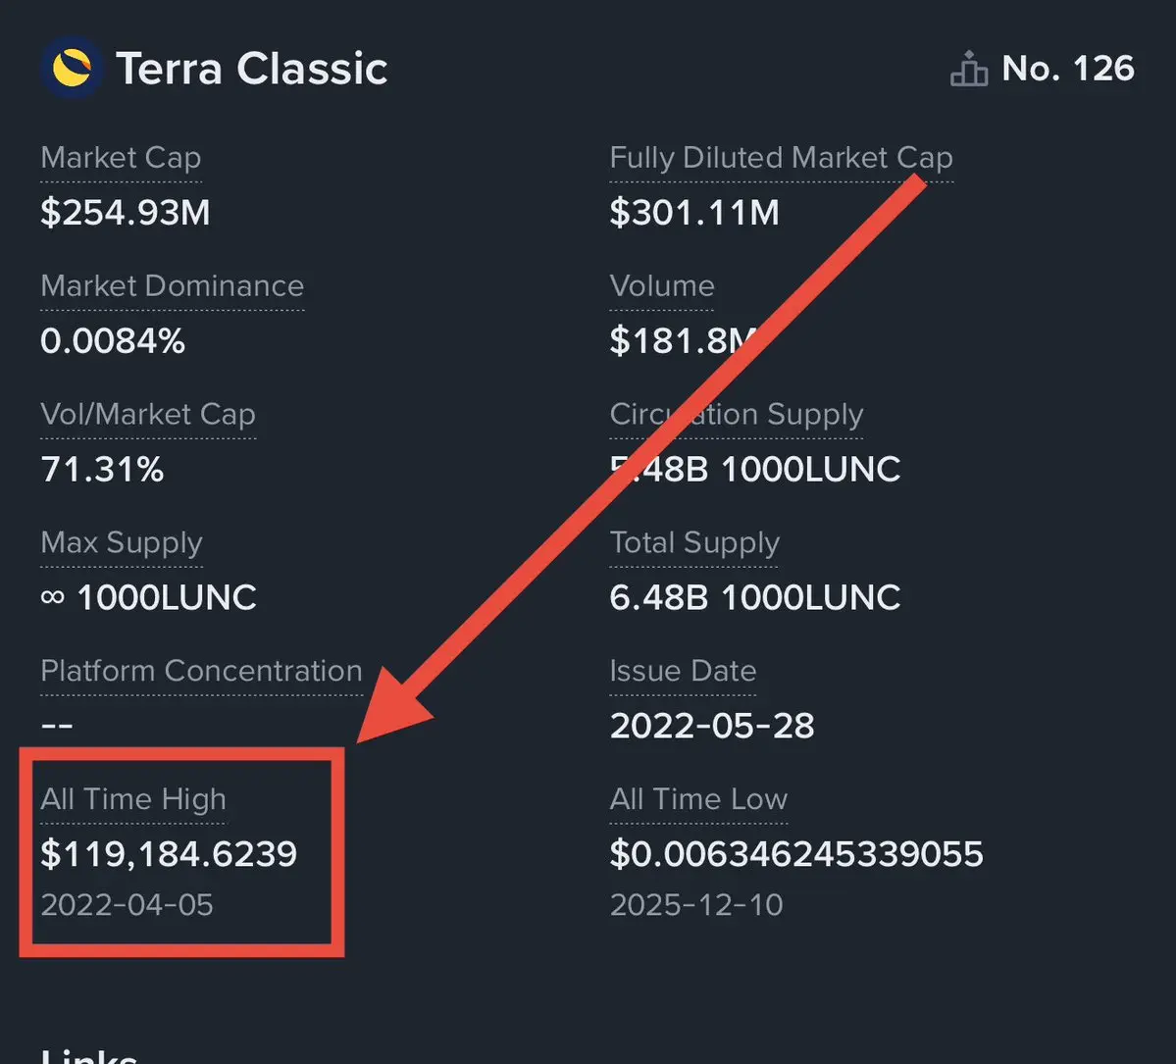
Task: Click the Total Supply label
Action: click(694, 542)
